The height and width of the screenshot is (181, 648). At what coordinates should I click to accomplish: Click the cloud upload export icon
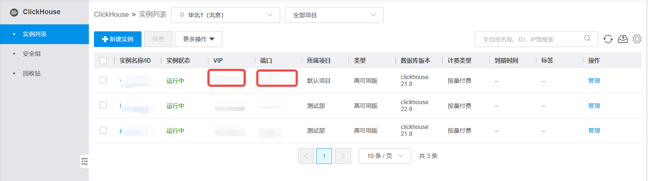click(622, 39)
